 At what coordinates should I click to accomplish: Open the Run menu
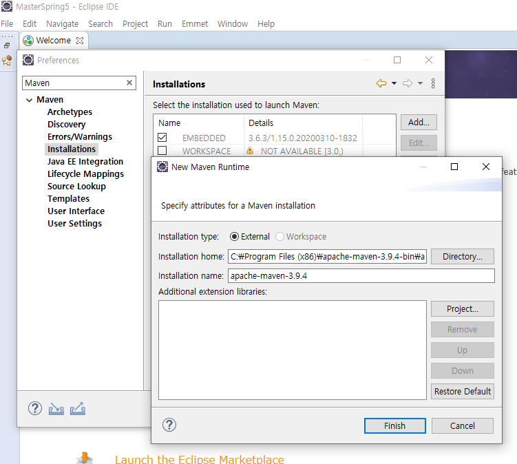coord(165,23)
